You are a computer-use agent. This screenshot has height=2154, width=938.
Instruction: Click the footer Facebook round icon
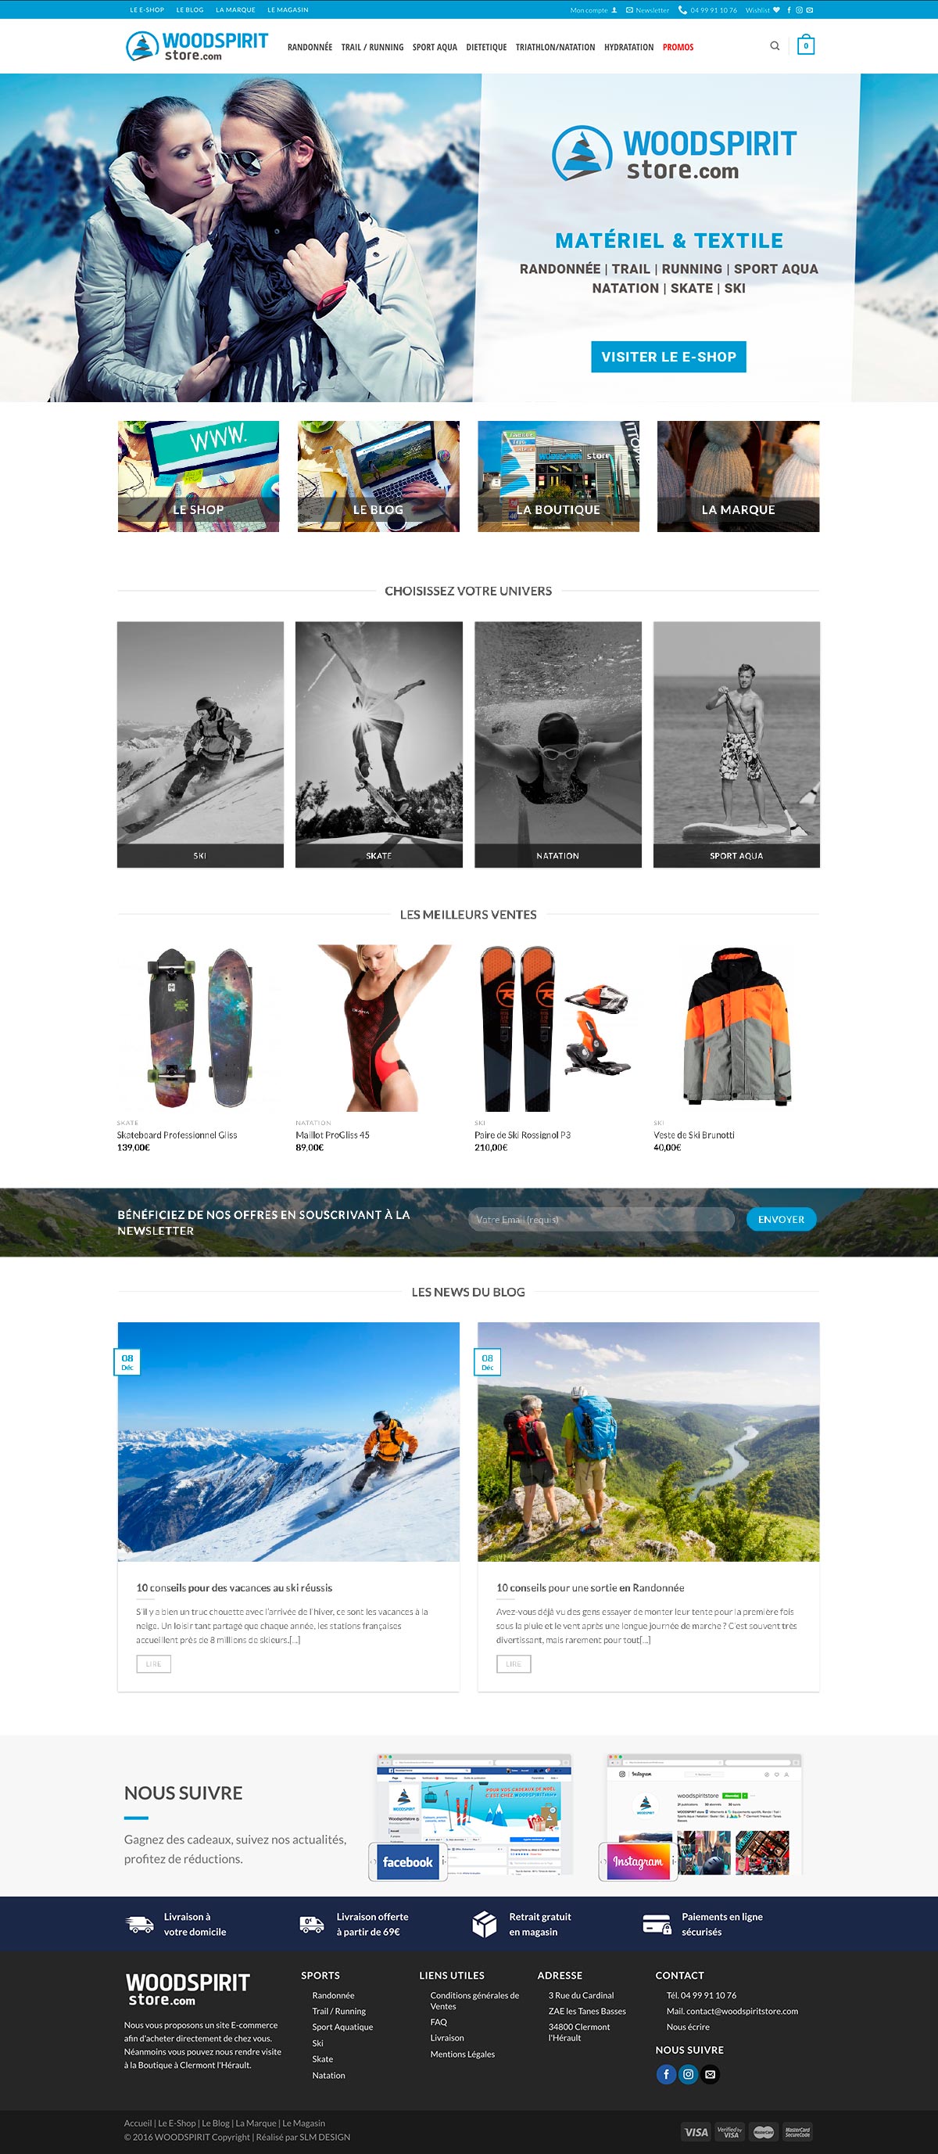(x=666, y=2073)
